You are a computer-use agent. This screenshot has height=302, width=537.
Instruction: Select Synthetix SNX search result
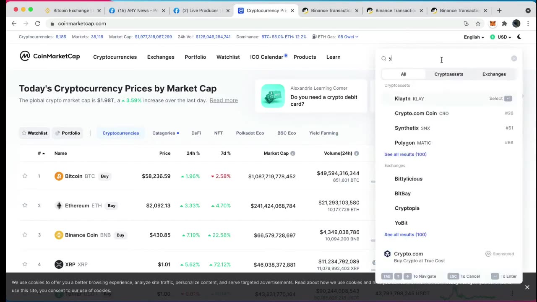tap(449, 128)
